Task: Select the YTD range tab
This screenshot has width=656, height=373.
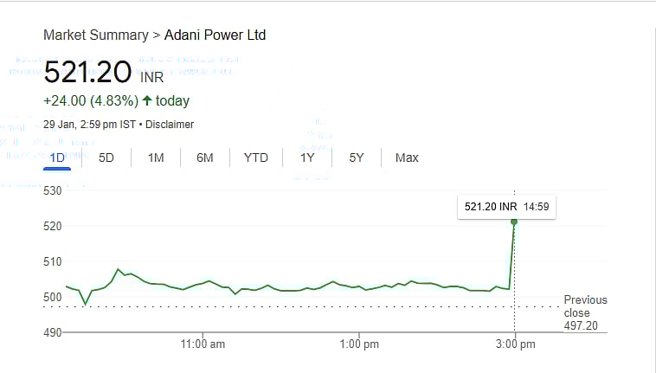Action: tap(256, 158)
